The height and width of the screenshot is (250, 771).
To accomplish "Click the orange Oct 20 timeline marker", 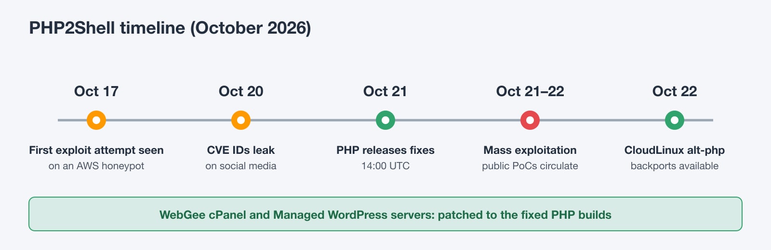I will click(241, 120).
